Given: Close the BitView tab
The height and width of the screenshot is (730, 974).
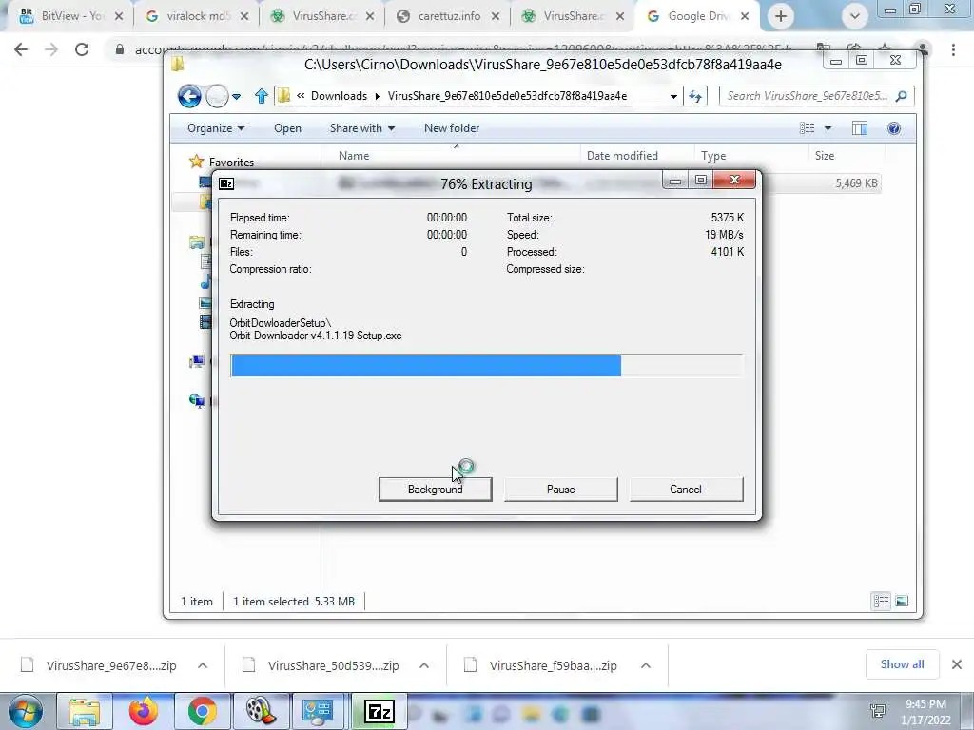Looking at the screenshot, I should click(119, 17).
